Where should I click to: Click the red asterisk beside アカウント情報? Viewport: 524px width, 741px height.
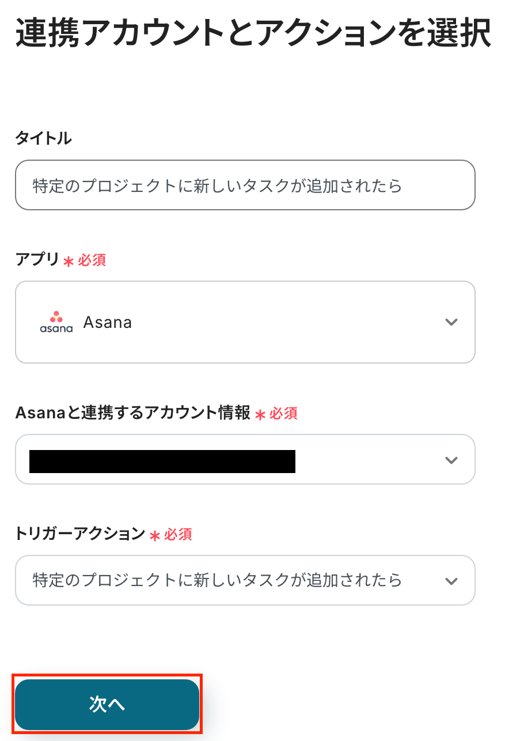click(x=260, y=415)
